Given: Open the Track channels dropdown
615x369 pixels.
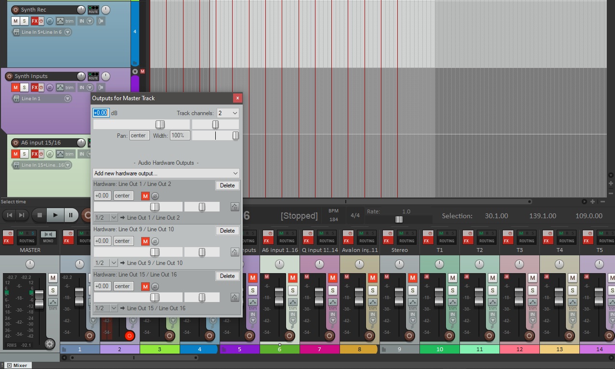Looking at the screenshot, I should [228, 113].
